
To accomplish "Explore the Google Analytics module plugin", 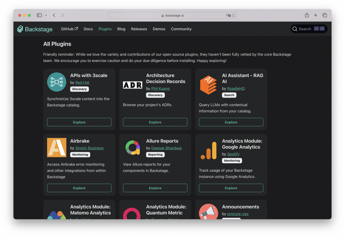I will 231,188.
